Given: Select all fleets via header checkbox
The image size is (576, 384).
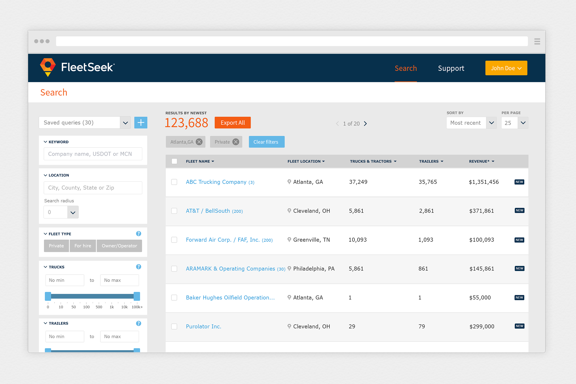Looking at the screenshot, I should tap(174, 161).
